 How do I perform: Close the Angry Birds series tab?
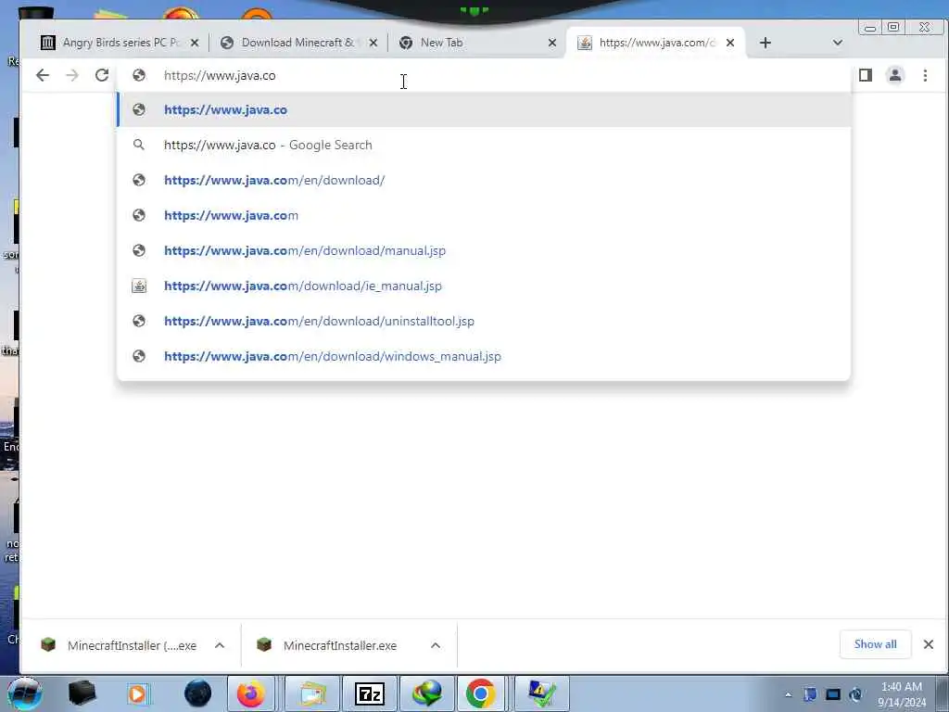(x=195, y=43)
